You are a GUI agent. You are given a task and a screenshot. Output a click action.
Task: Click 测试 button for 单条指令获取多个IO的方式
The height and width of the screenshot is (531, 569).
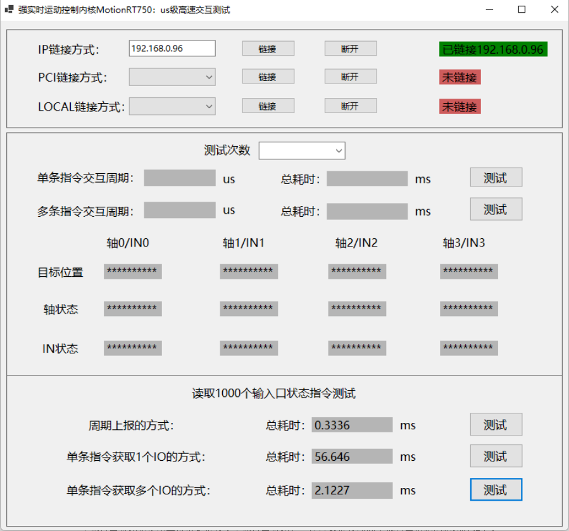coord(496,490)
